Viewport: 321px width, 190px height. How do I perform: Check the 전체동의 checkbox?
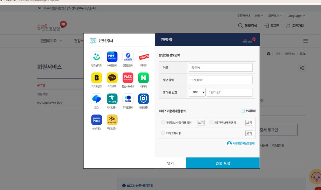[x=243, y=111]
